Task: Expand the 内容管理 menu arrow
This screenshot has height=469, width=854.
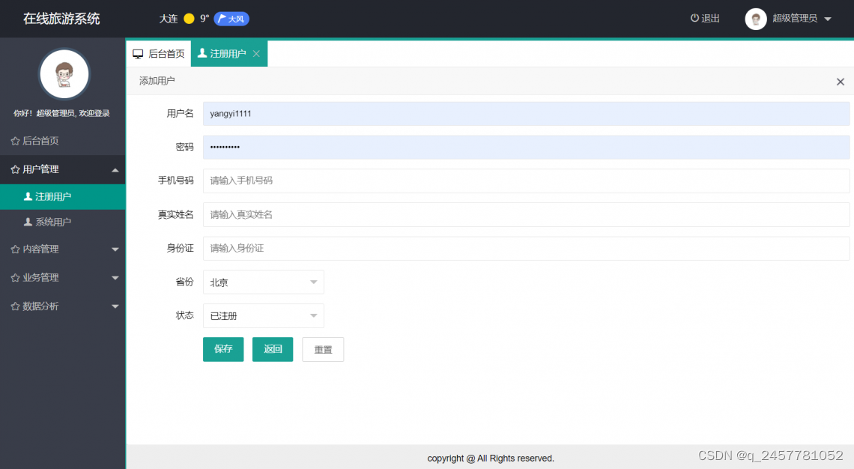Action: 115,249
